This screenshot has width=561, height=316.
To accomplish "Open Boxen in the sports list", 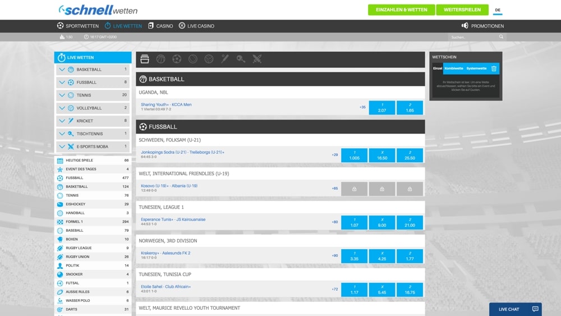I will [93, 240].
